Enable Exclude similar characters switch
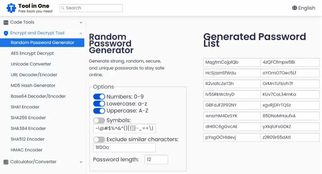The image size is (322, 174). (x=99, y=140)
